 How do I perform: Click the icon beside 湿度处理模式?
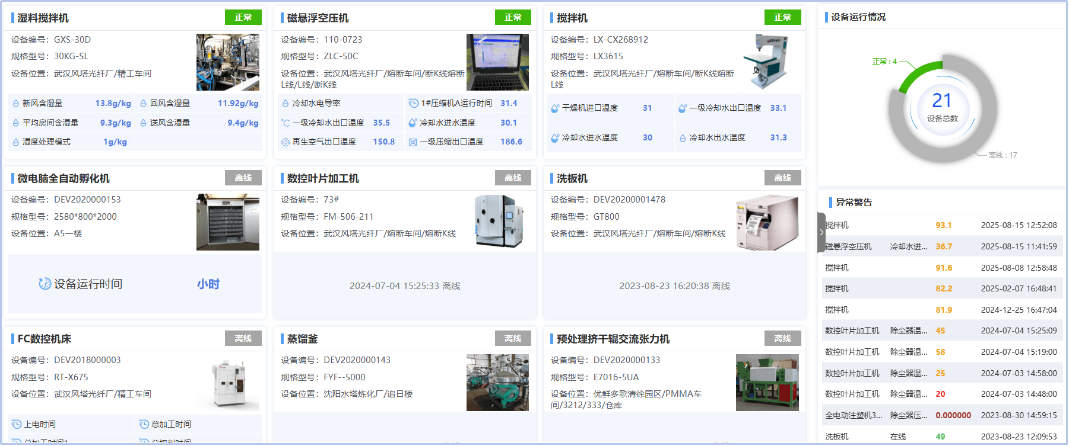pyautogui.click(x=15, y=142)
